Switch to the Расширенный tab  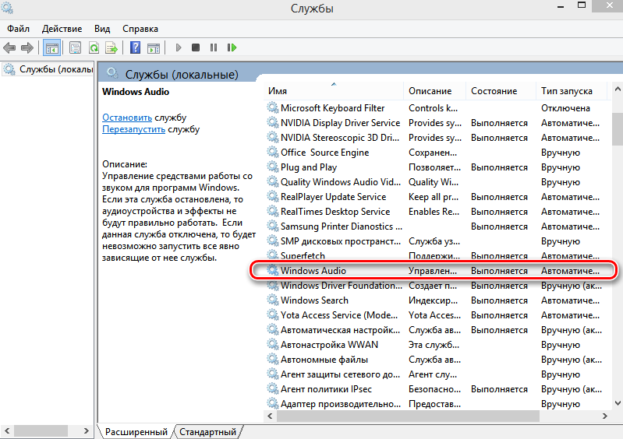coord(136,432)
